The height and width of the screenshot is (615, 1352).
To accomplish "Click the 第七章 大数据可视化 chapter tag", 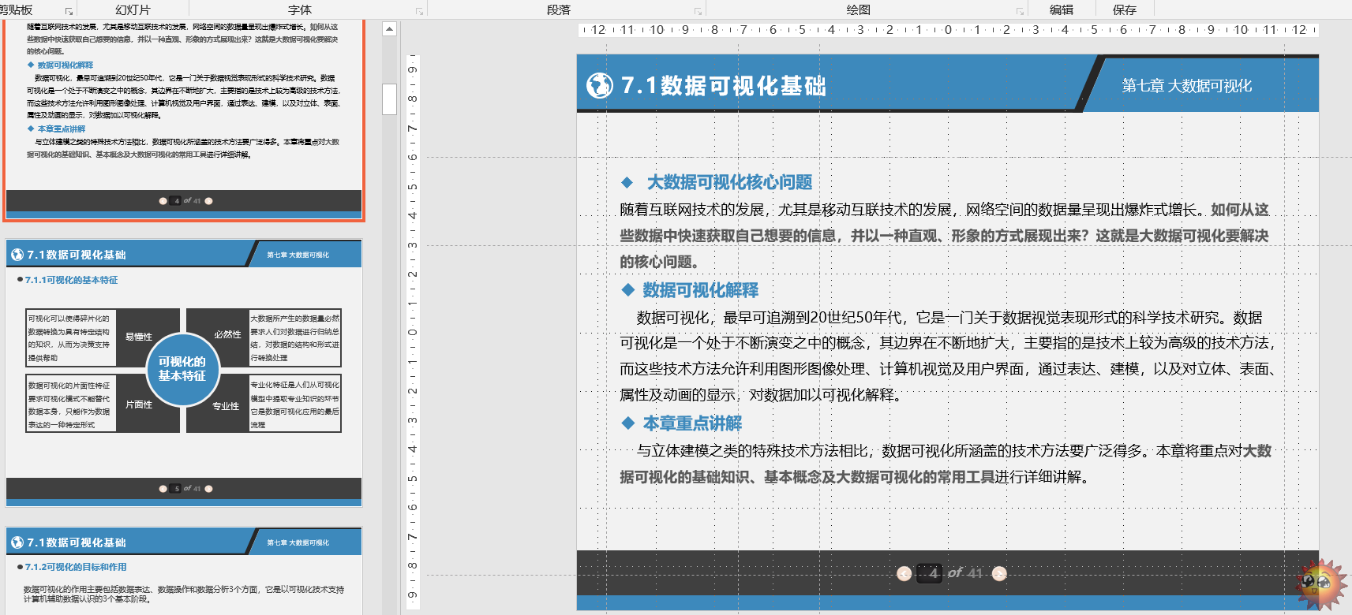I will click(1187, 85).
